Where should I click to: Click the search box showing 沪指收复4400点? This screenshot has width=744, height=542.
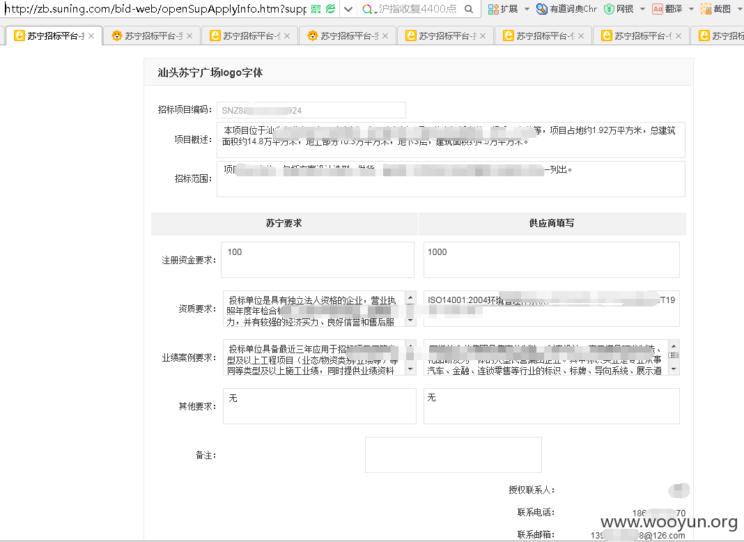tap(418, 9)
